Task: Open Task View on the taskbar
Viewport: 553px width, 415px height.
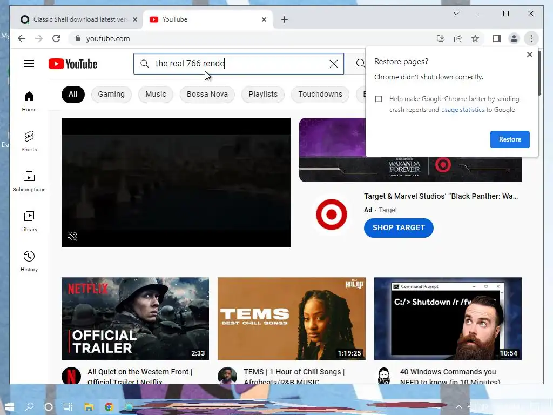Action: pyautogui.click(x=68, y=407)
